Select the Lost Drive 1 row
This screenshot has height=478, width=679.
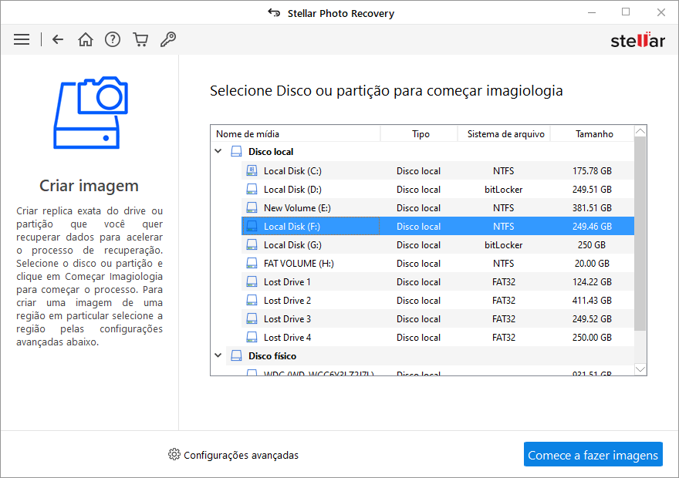tap(437, 281)
